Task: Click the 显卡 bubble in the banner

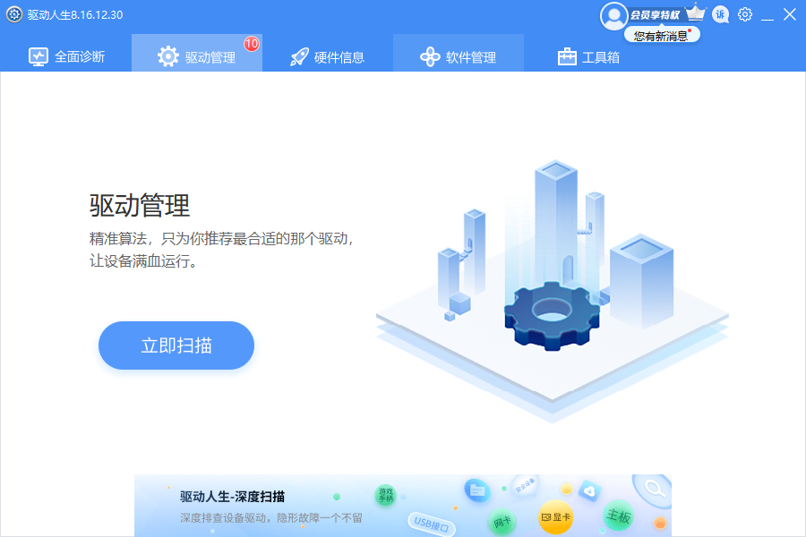Action: click(x=557, y=515)
